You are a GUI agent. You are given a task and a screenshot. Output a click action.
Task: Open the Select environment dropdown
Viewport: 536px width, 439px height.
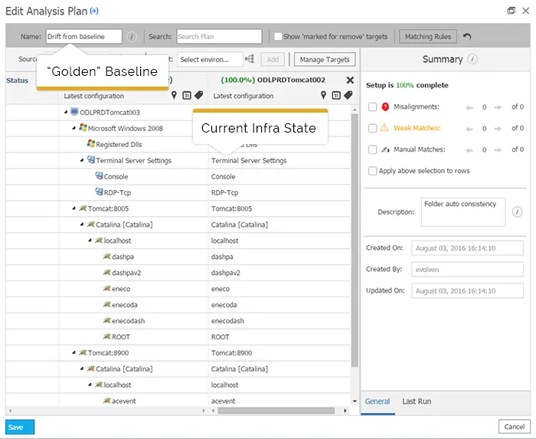tap(211, 59)
